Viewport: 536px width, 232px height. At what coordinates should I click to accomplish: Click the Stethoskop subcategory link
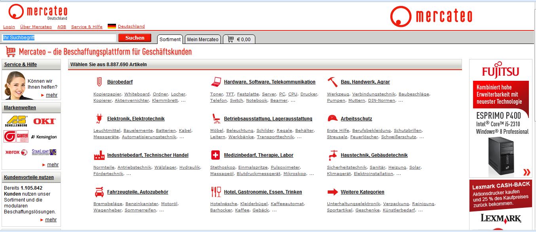(222, 167)
